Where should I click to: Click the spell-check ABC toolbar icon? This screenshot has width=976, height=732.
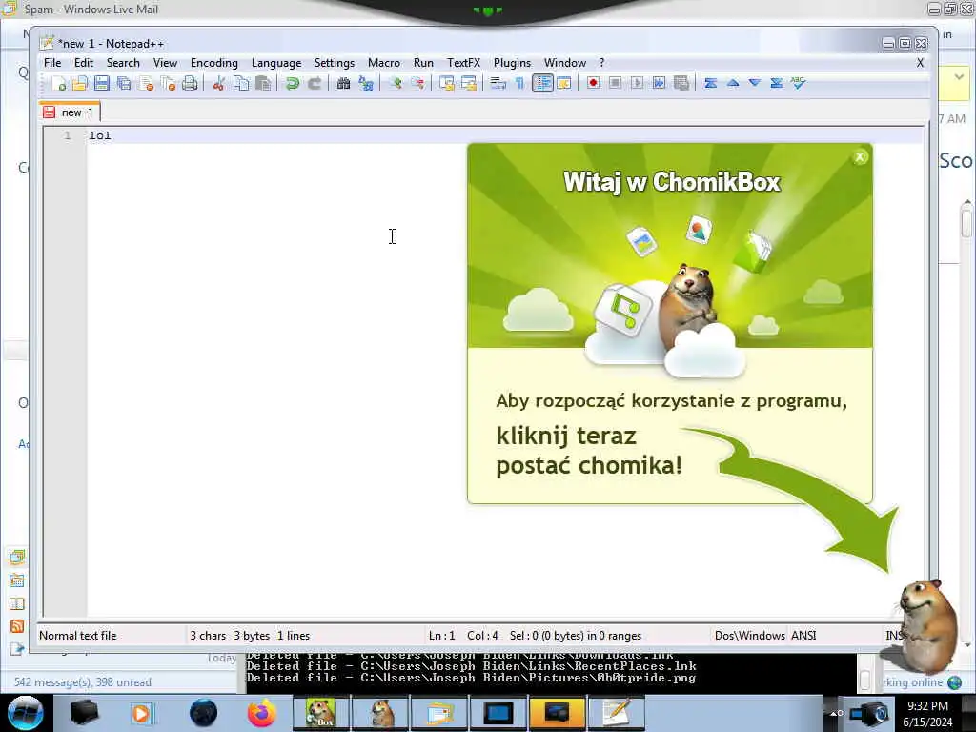tap(799, 83)
